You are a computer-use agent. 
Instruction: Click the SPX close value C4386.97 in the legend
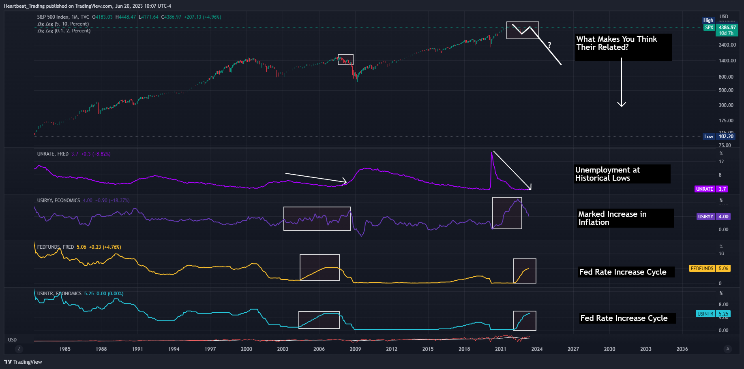[172, 17]
